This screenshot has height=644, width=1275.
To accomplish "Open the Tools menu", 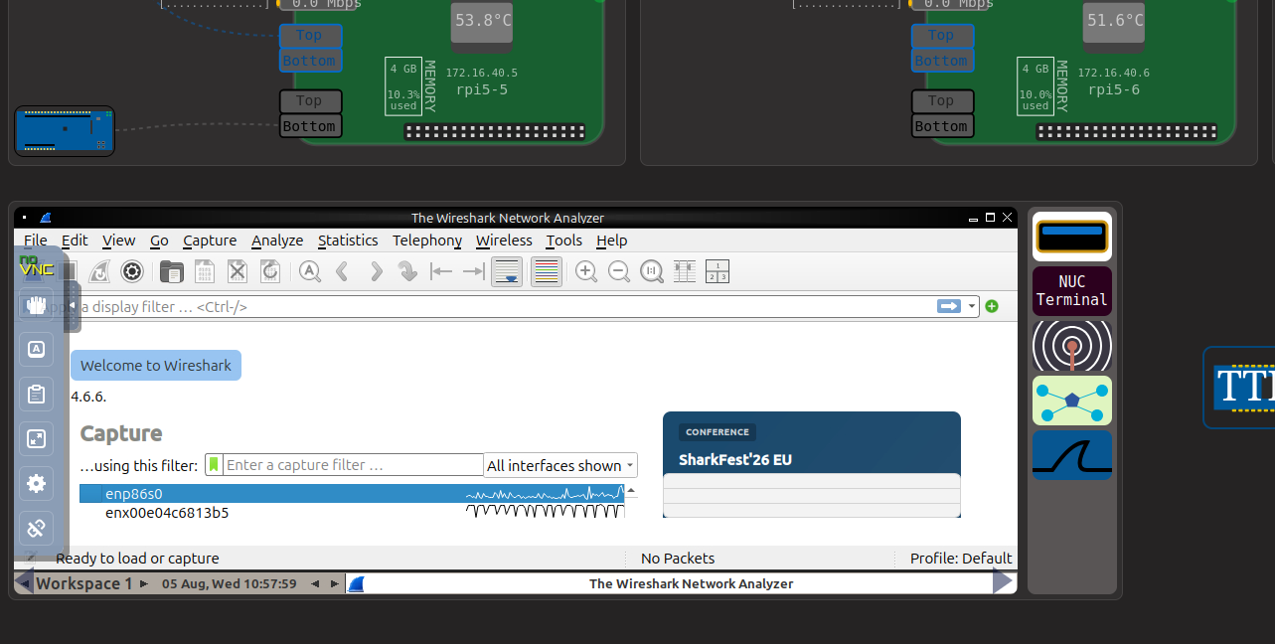I will (x=564, y=241).
